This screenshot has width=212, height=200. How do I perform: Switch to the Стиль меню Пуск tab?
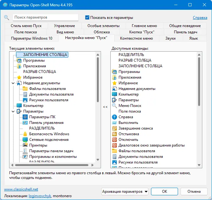pos(26,26)
